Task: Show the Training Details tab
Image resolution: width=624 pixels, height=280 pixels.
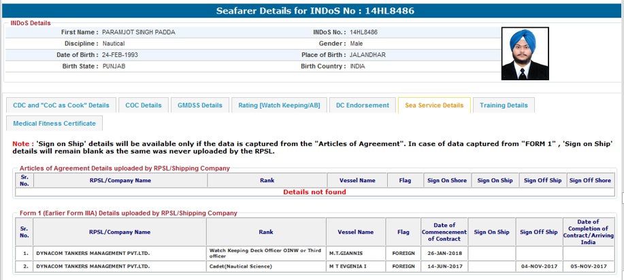Action: click(504, 105)
